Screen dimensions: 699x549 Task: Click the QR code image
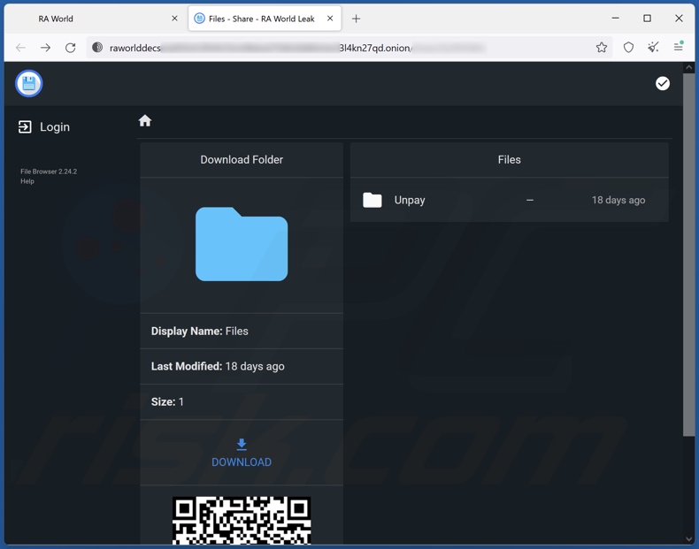click(x=242, y=521)
